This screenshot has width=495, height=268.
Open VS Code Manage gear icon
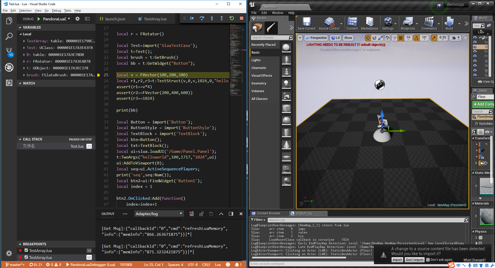coord(9,253)
